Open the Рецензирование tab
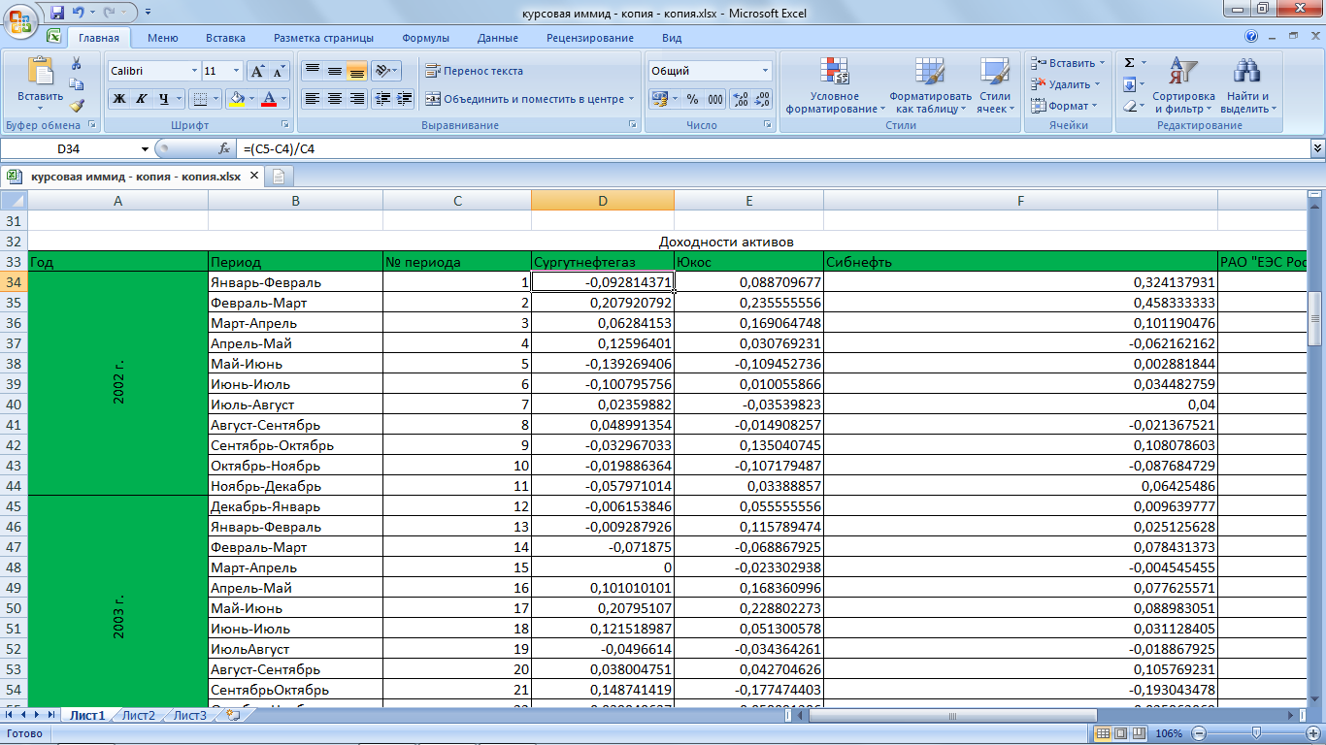The image size is (1326, 745). (589, 38)
